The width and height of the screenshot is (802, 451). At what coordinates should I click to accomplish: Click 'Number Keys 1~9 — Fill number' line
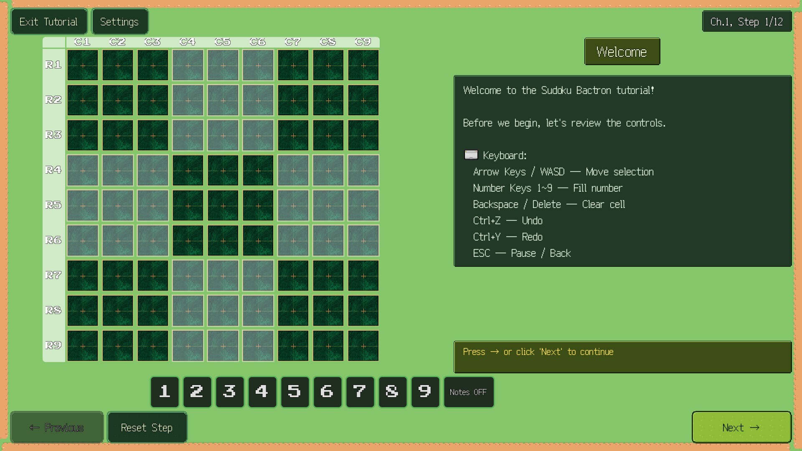point(548,188)
